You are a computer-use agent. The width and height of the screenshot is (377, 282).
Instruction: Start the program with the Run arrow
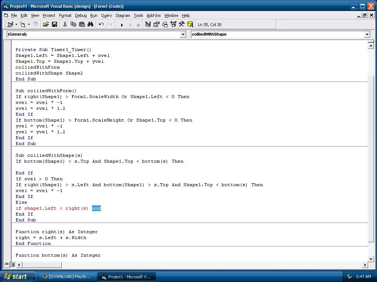pos(122,25)
